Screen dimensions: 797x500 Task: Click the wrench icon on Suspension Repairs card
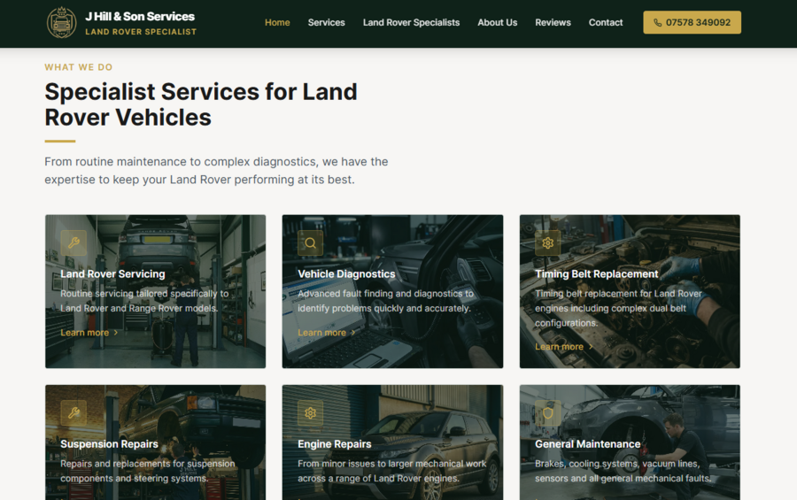74,413
